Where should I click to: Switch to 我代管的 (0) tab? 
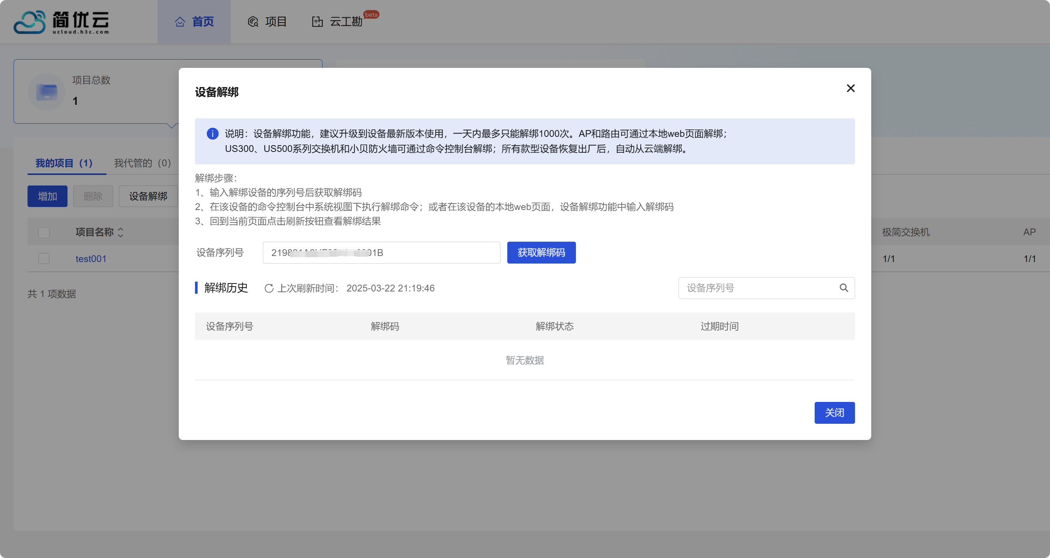pos(142,163)
